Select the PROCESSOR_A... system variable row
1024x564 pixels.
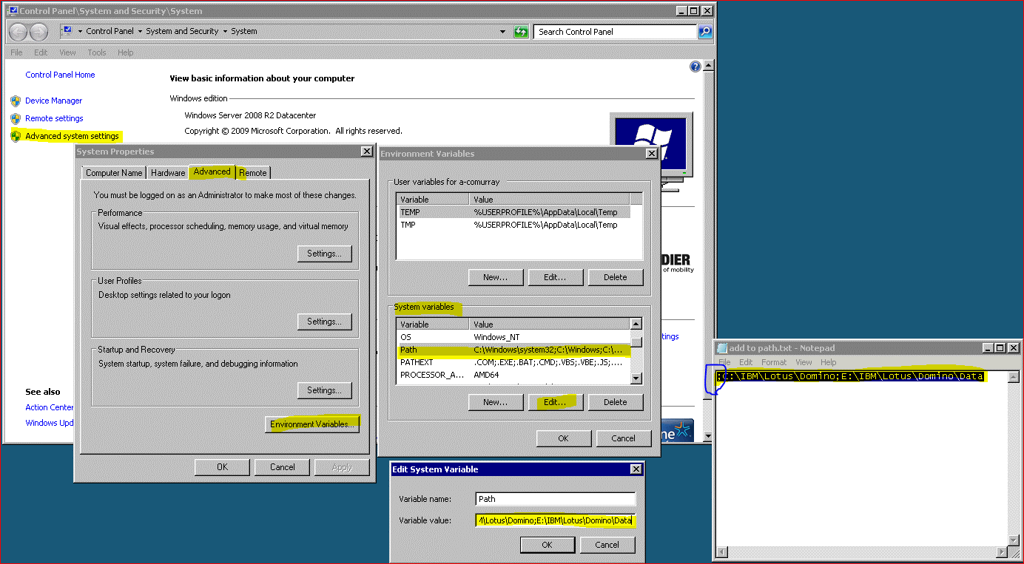click(x=513, y=375)
